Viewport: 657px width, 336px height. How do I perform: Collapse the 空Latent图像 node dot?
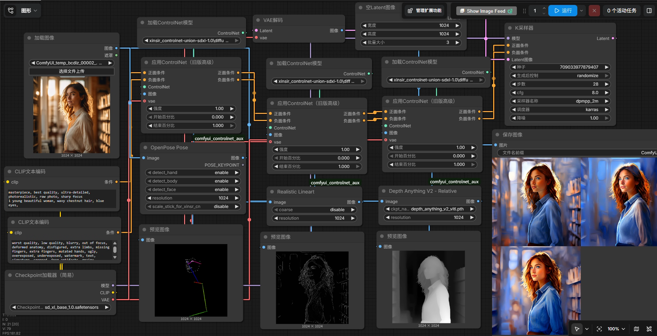coord(361,7)
